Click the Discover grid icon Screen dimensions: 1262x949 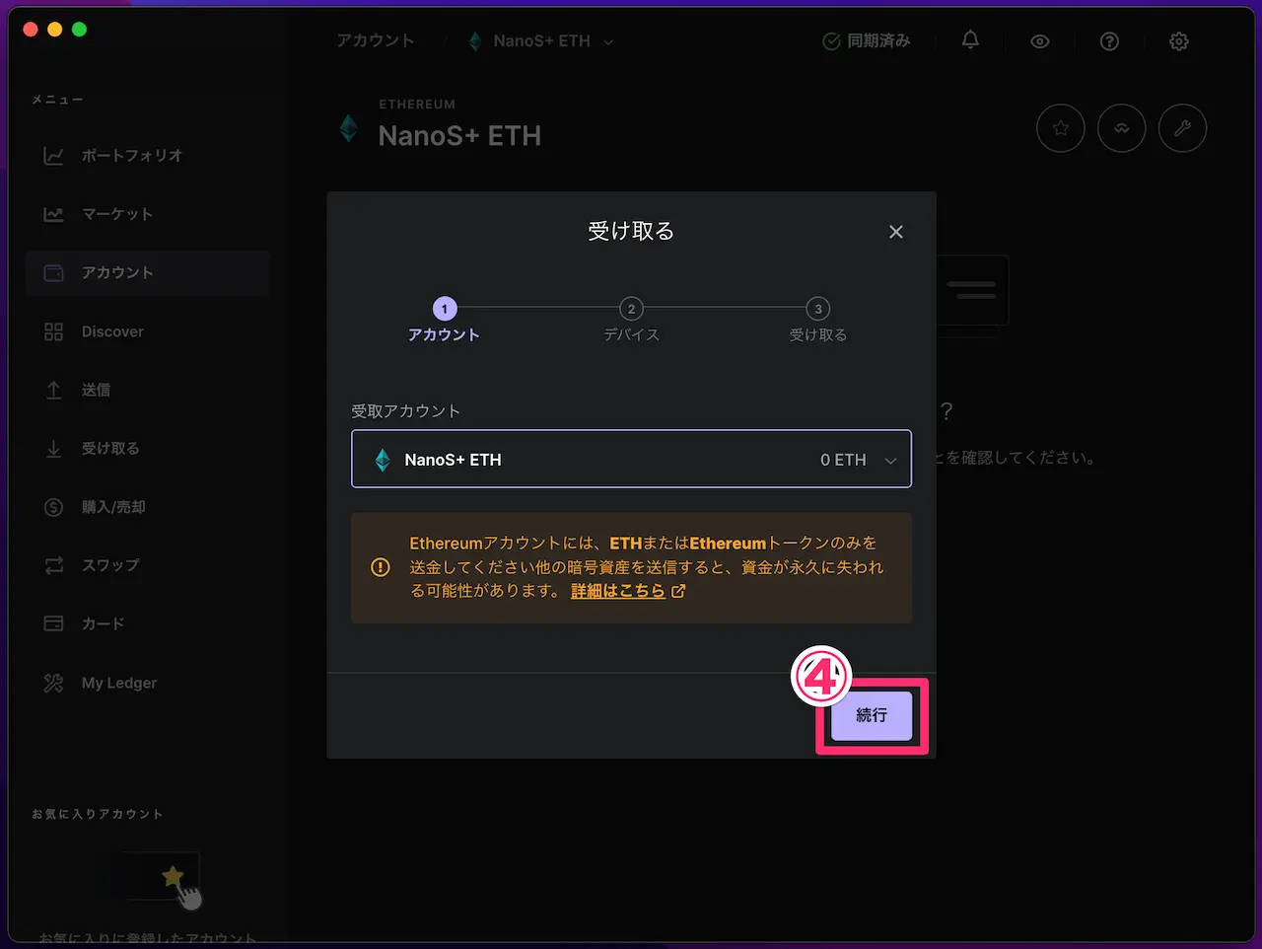[x=54, y=331]
